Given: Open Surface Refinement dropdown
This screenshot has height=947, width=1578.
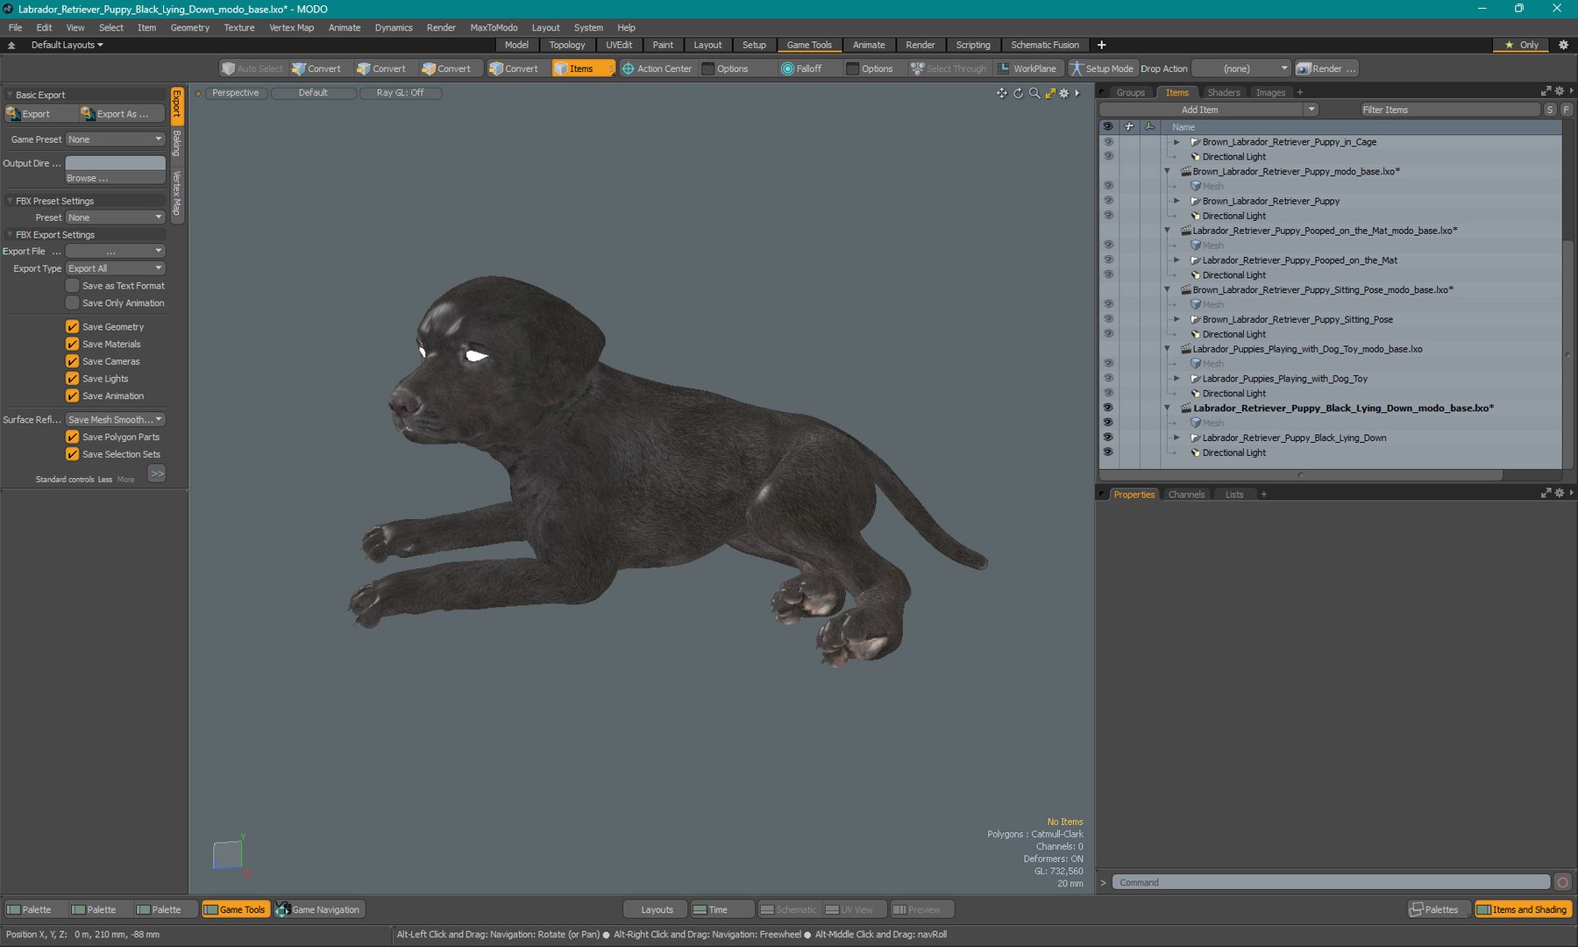Looking at the screenshot, I should click(116, 420).
